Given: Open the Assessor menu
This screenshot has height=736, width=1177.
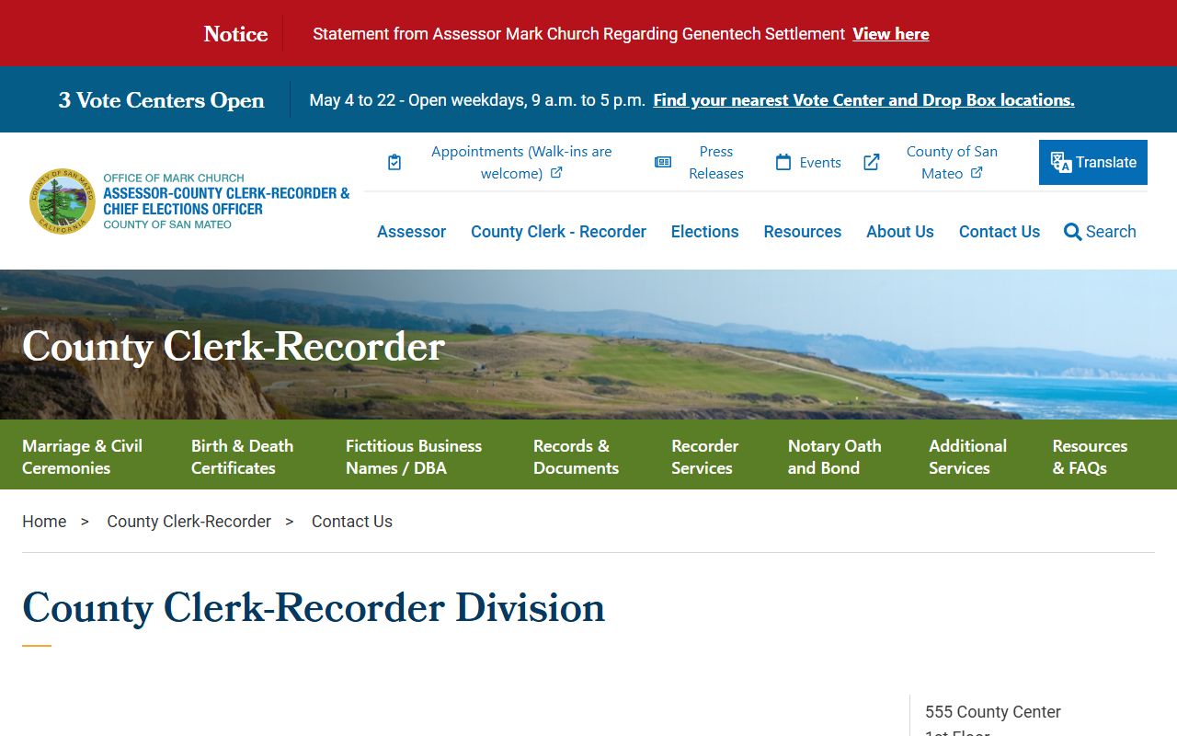Looking at the screenshot, I should click(x=411, y=232).
